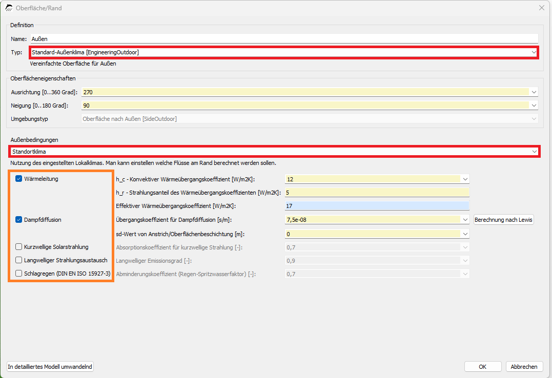Open the Außenbedingungen Standortklima dropdown
This screenshot has height=378, width=552.
(274, 152)
